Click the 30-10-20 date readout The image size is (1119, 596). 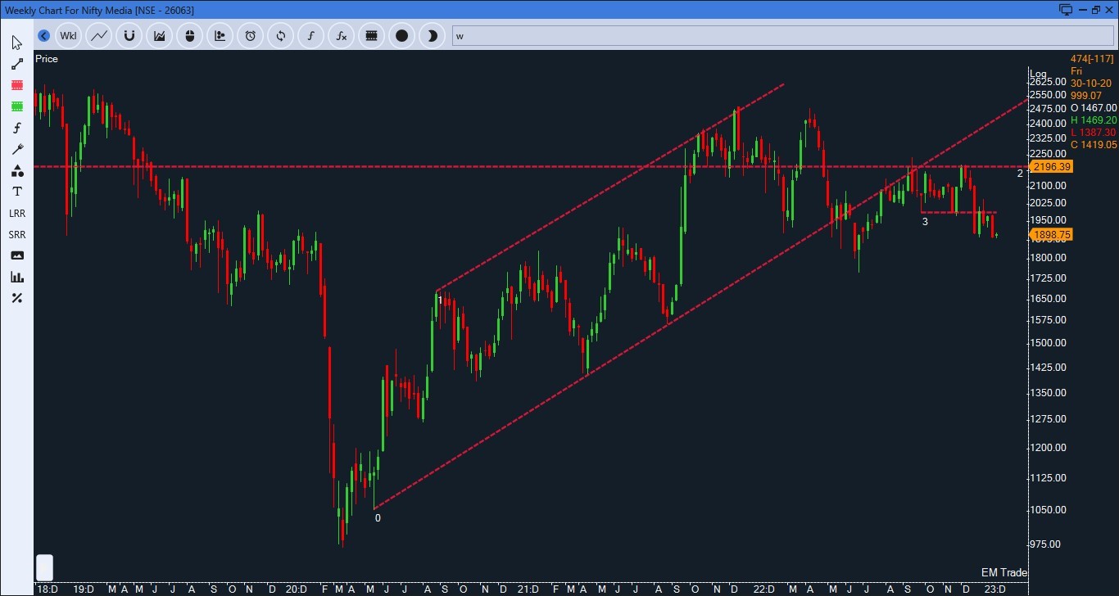click(1091, 84)
